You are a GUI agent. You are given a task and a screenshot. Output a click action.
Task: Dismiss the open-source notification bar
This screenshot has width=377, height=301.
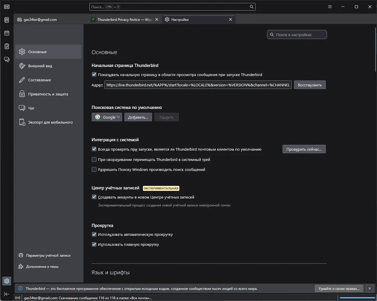click(370, 288)
